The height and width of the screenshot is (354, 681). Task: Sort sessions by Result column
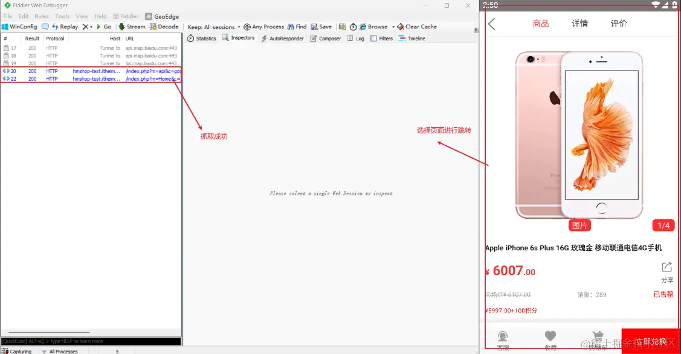(32, 39)
